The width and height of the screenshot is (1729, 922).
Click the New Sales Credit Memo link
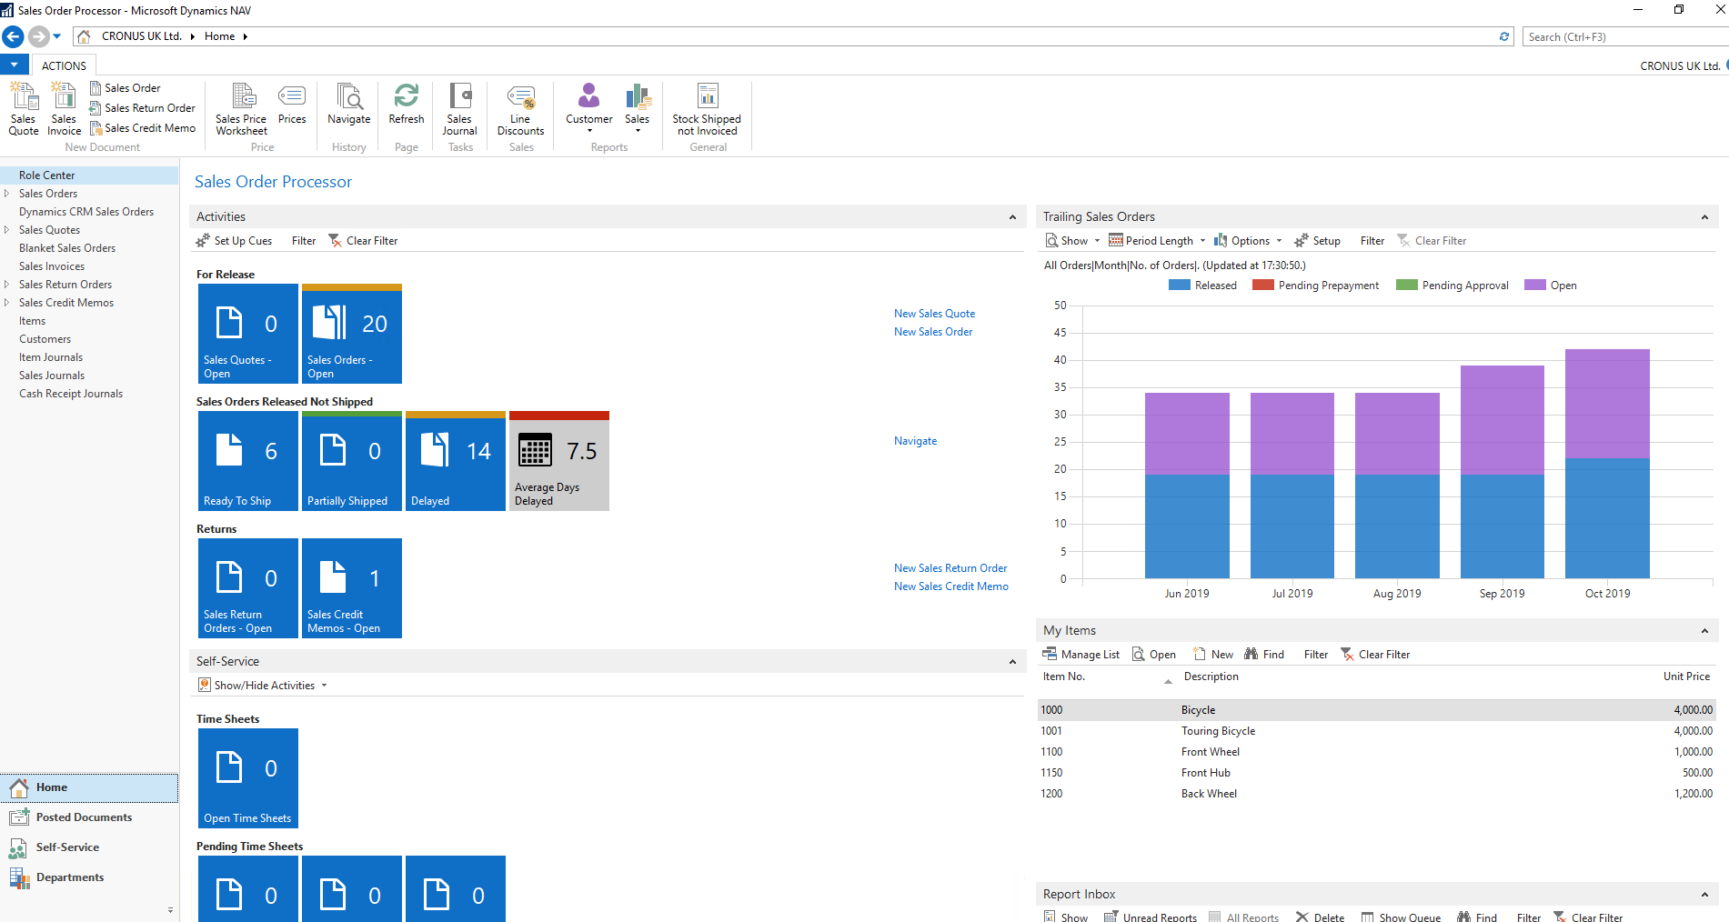tap(950, 586)
